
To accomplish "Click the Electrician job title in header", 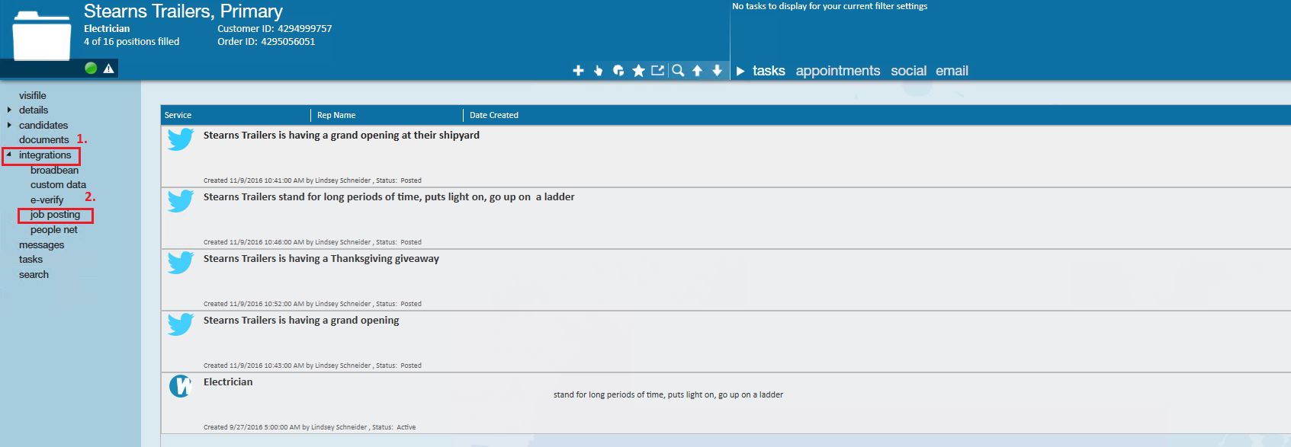I will click(x=107, y=28).
